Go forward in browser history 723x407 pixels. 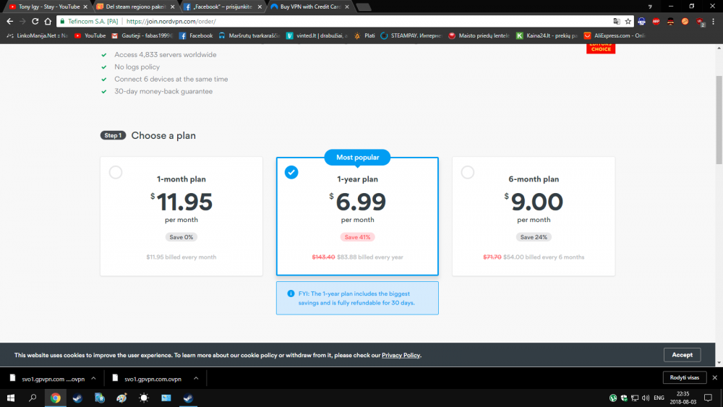click(22, 21)
